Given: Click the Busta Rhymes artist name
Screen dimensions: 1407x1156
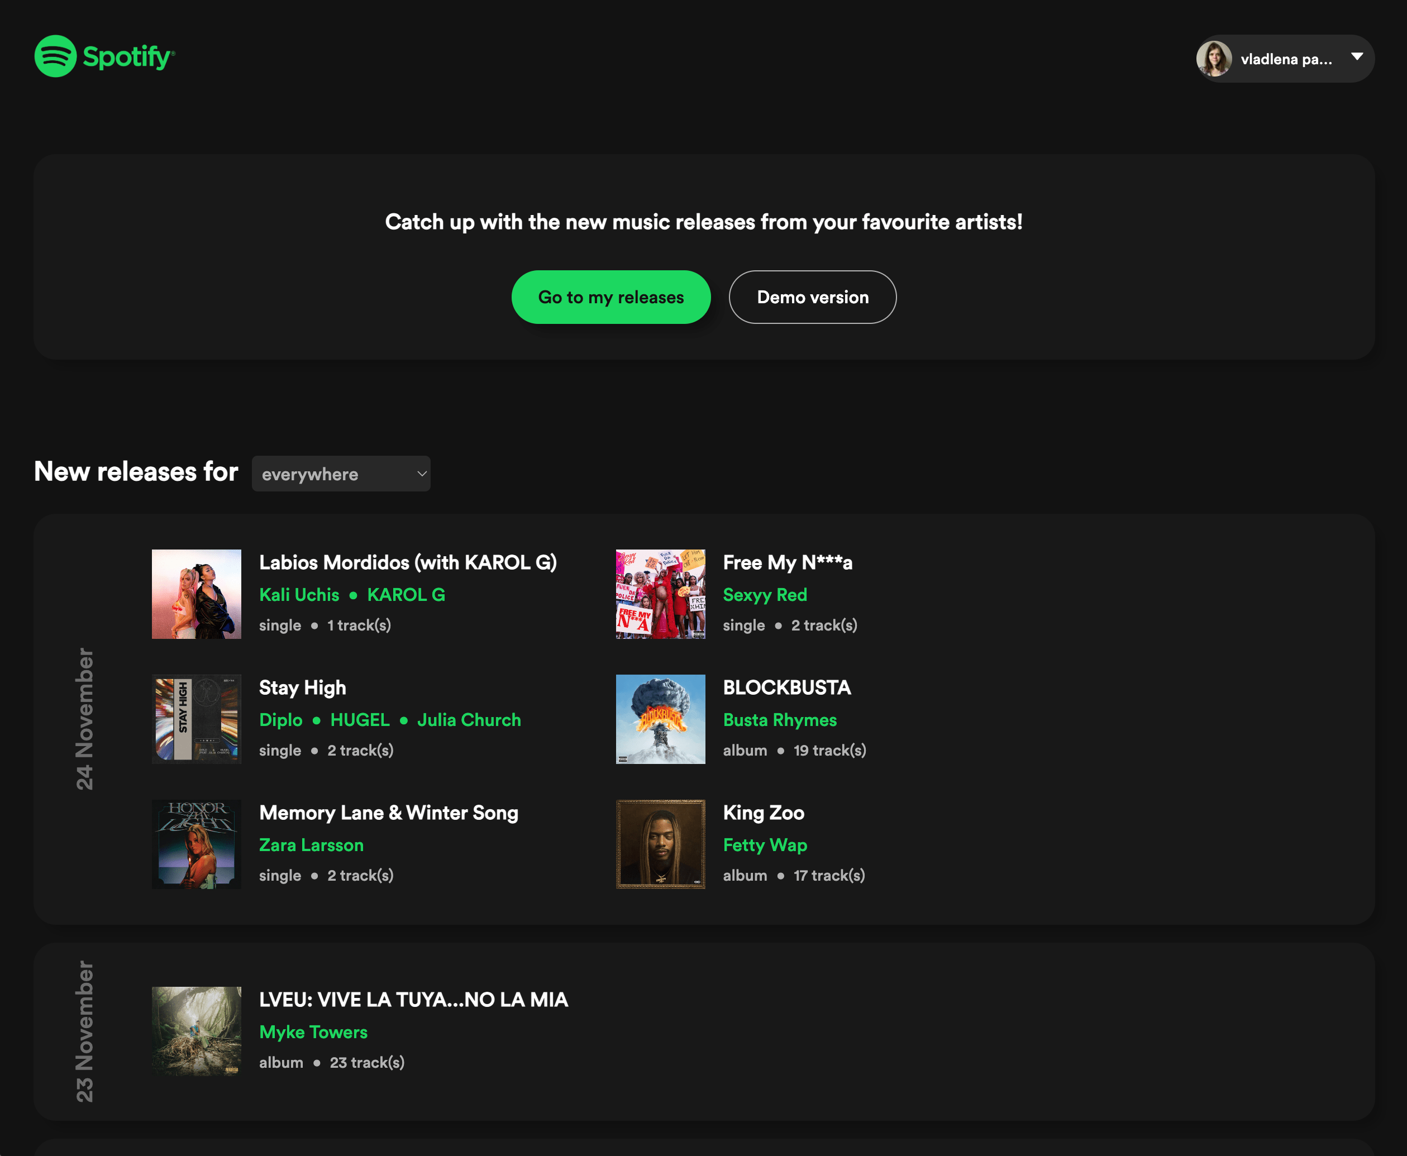Looking at the screenshot, I should pos(779,720).
